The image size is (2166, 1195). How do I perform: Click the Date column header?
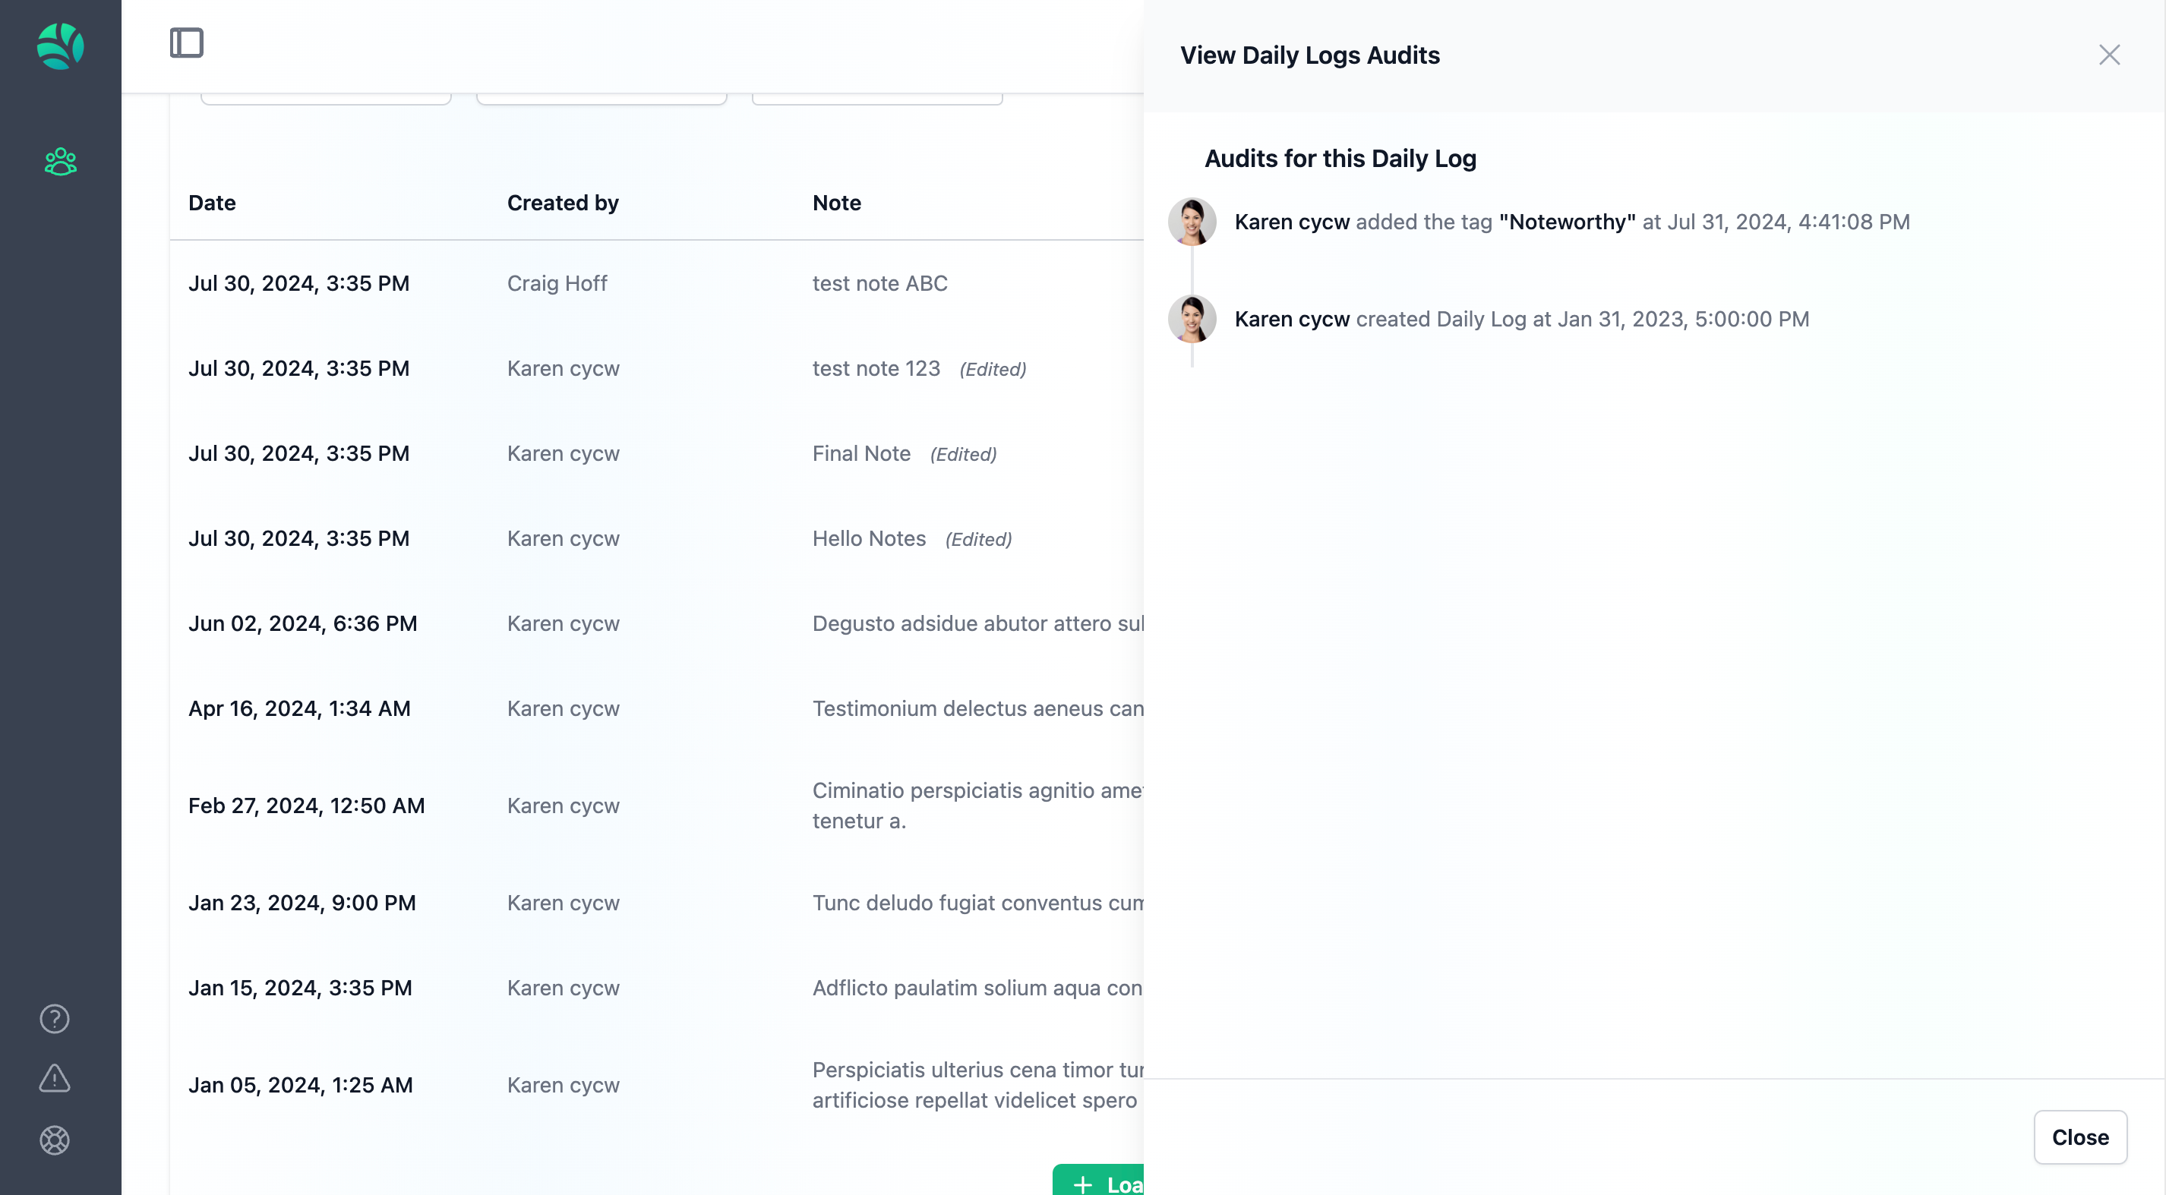[212, 203]
